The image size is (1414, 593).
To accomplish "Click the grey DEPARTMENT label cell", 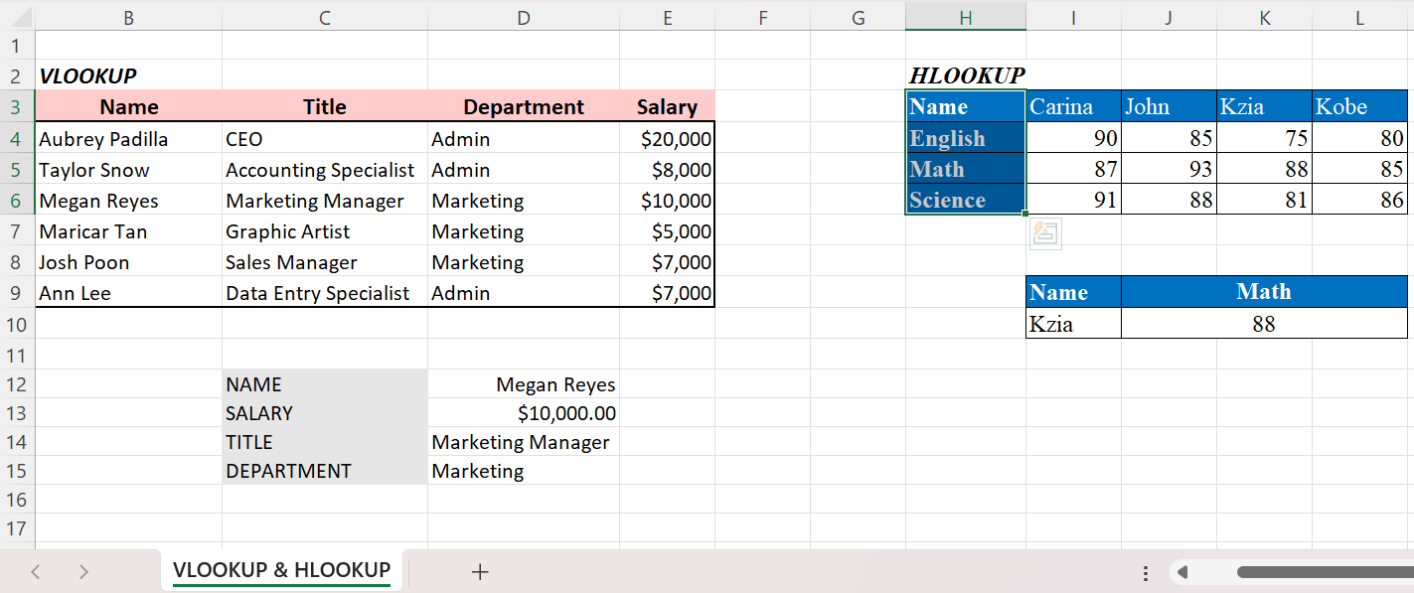I will point(325,471).
